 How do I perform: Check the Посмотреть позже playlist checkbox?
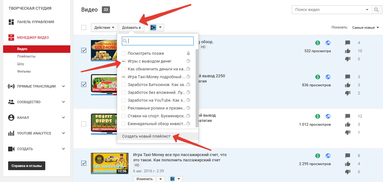(124, 53)
